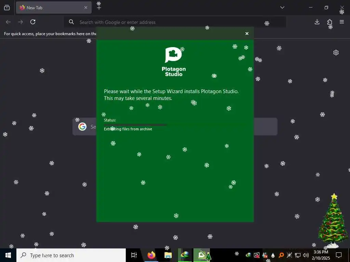This screenshot has width=350, height=262.
Task: Open the Windows Start menu
Action: [x=8, y=255]
